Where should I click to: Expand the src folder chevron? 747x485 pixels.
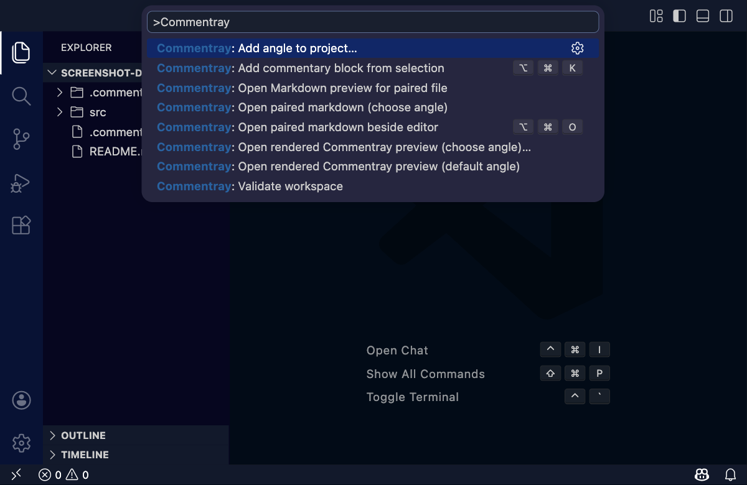click(60, 113)
